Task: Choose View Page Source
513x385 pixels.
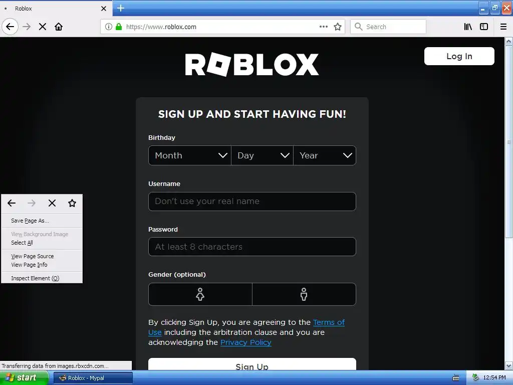Action: 42,256
